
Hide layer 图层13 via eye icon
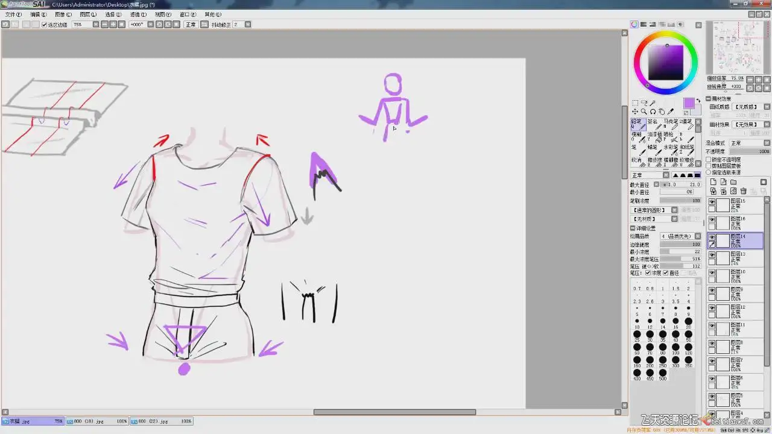712,255
